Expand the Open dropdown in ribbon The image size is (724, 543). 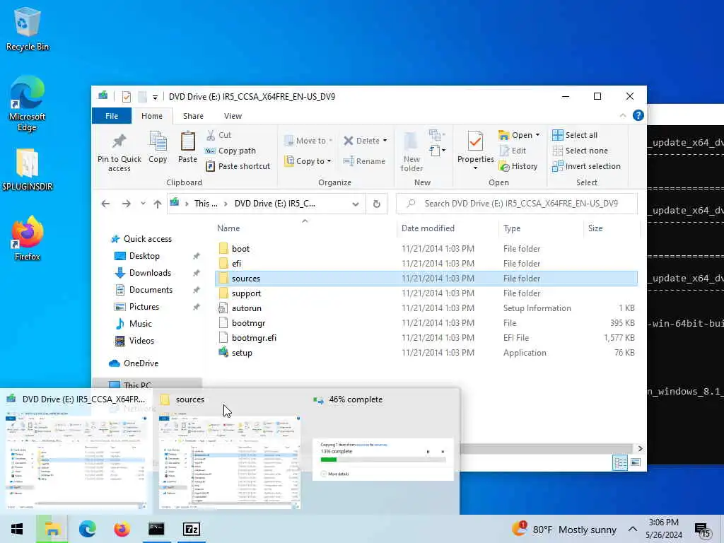[537, 135]
